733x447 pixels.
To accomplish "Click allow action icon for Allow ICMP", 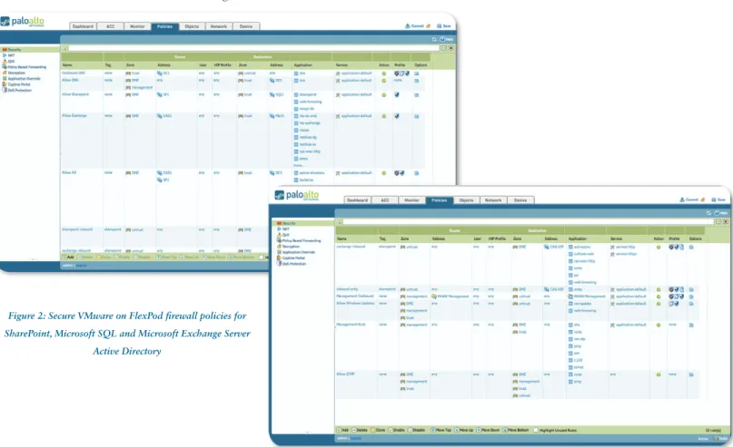I will point(659,374).
